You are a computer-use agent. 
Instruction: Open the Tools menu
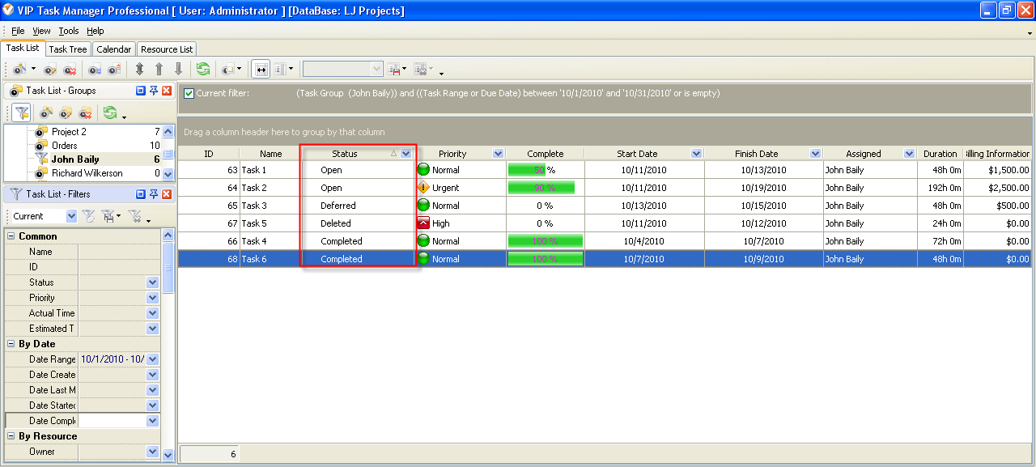point(69,31)
